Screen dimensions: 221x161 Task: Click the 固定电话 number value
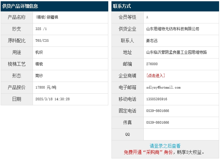157,111
